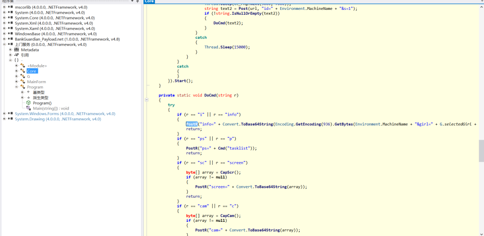
Task: Click the MainForm class icon
Action: coord(23,82)
